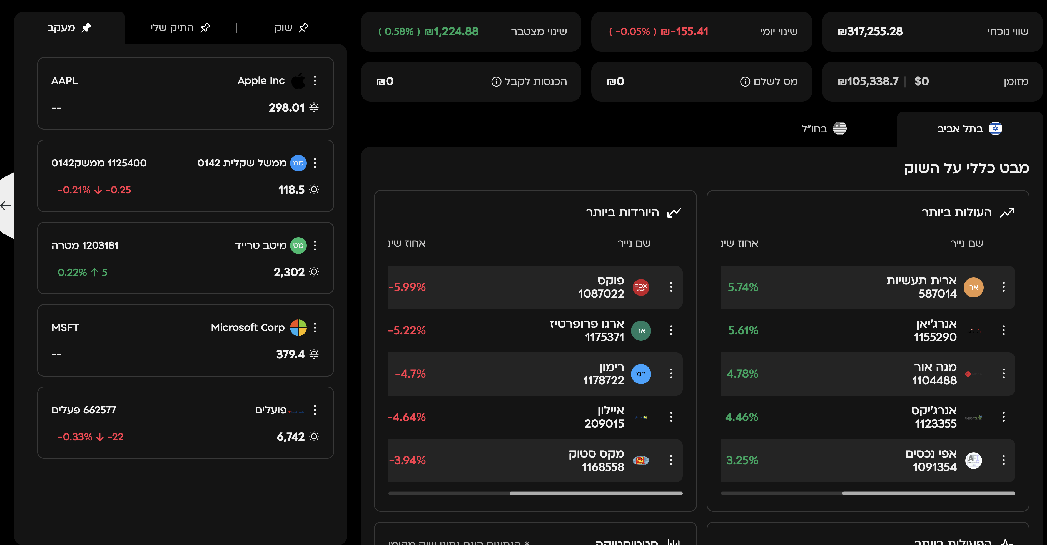The width and height of the screenshot is (1047, 545).
Task: Open the three-dot menu for מיטב טרייד
Action: click(315, 245)
